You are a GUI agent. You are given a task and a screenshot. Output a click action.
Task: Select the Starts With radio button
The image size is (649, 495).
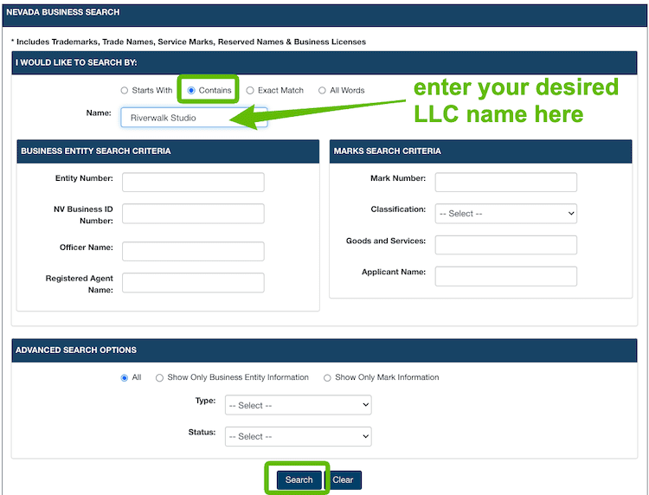point(124,90)
